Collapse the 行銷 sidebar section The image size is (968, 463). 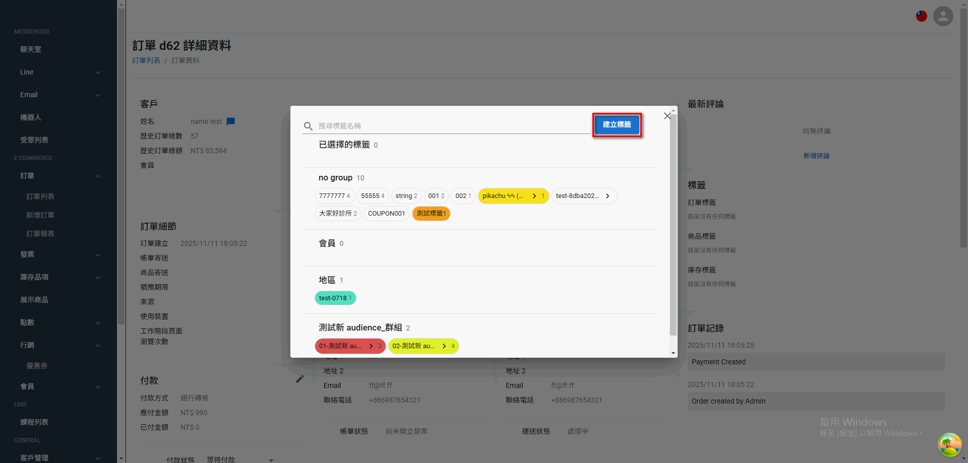(x=98, y=346)
